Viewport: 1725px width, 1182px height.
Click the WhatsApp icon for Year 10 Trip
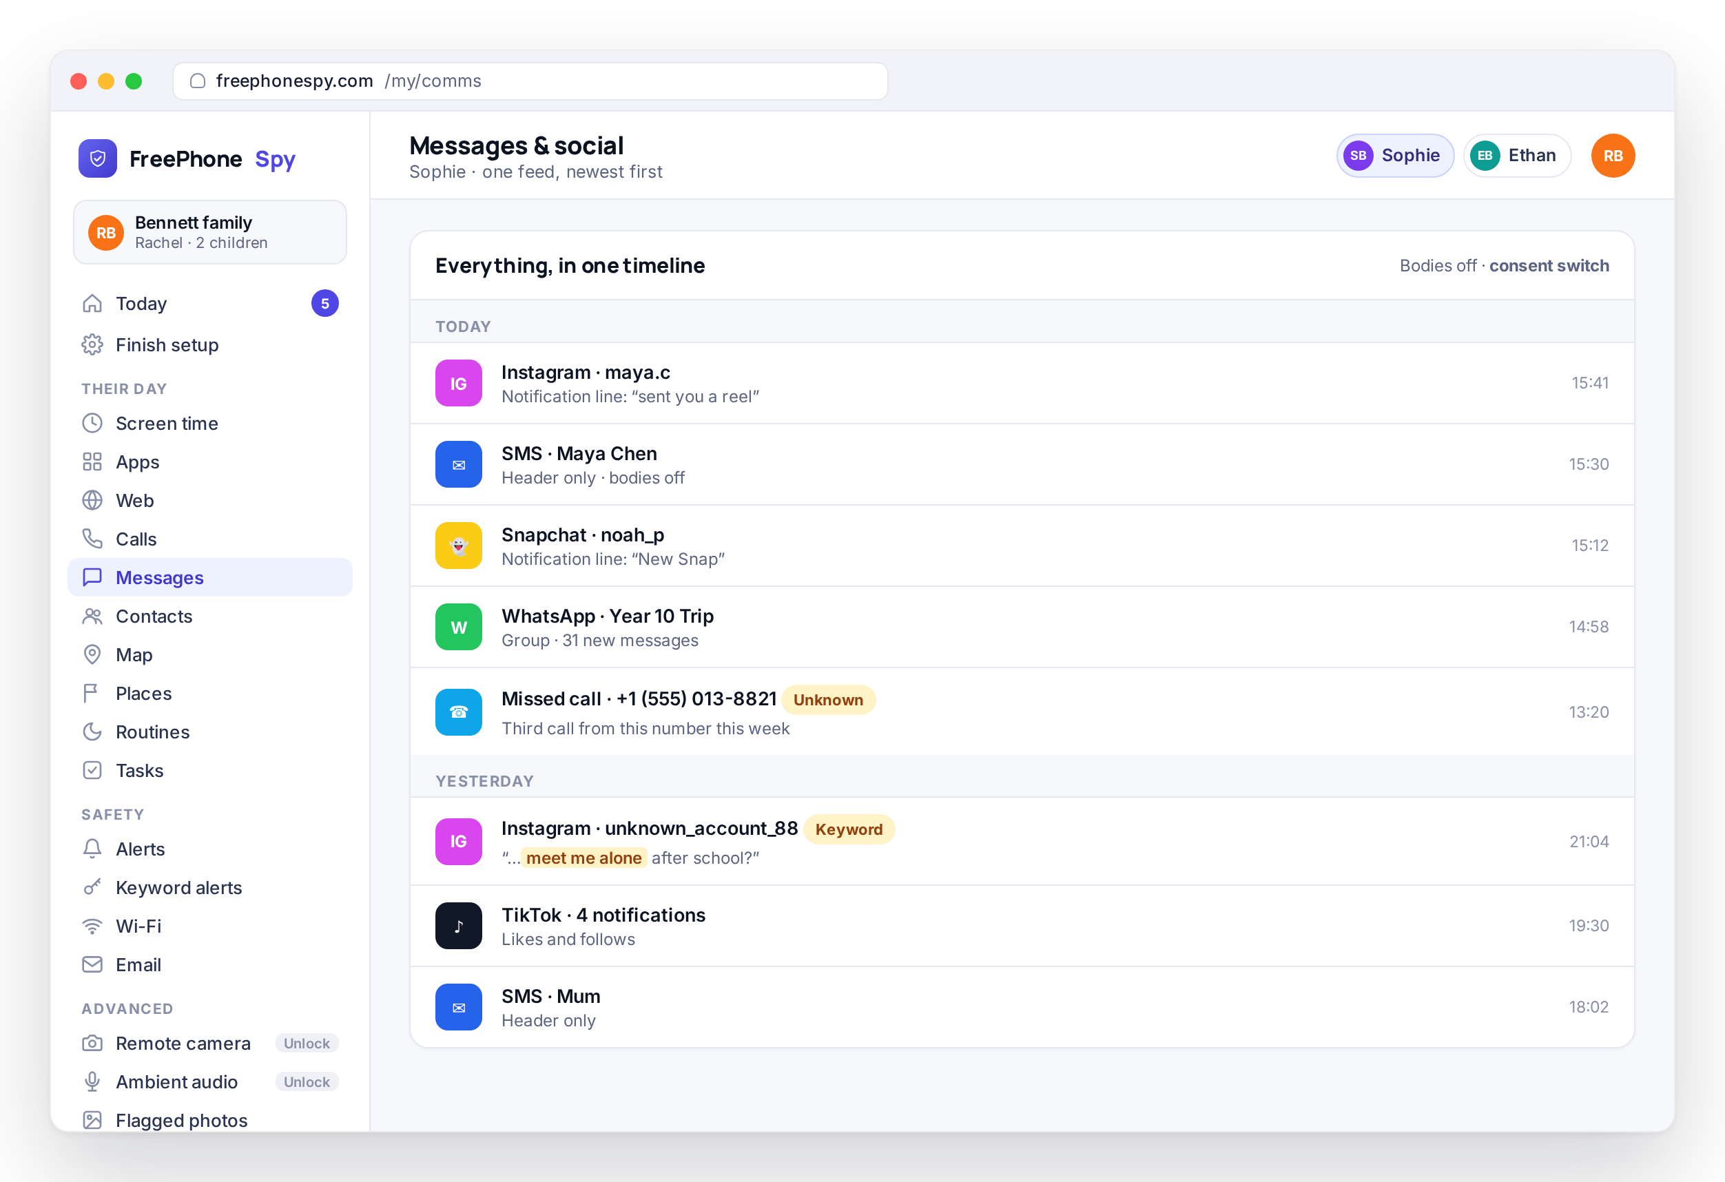pos(459,628)
